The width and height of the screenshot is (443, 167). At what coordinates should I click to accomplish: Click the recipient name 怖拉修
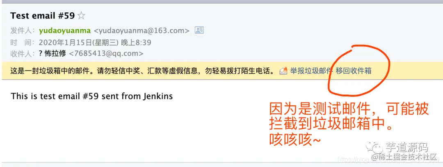[55, 53]
